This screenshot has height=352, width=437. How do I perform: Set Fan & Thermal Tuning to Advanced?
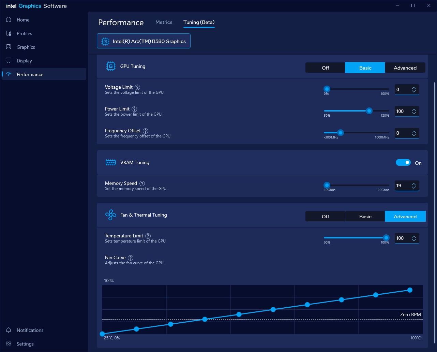405,217
